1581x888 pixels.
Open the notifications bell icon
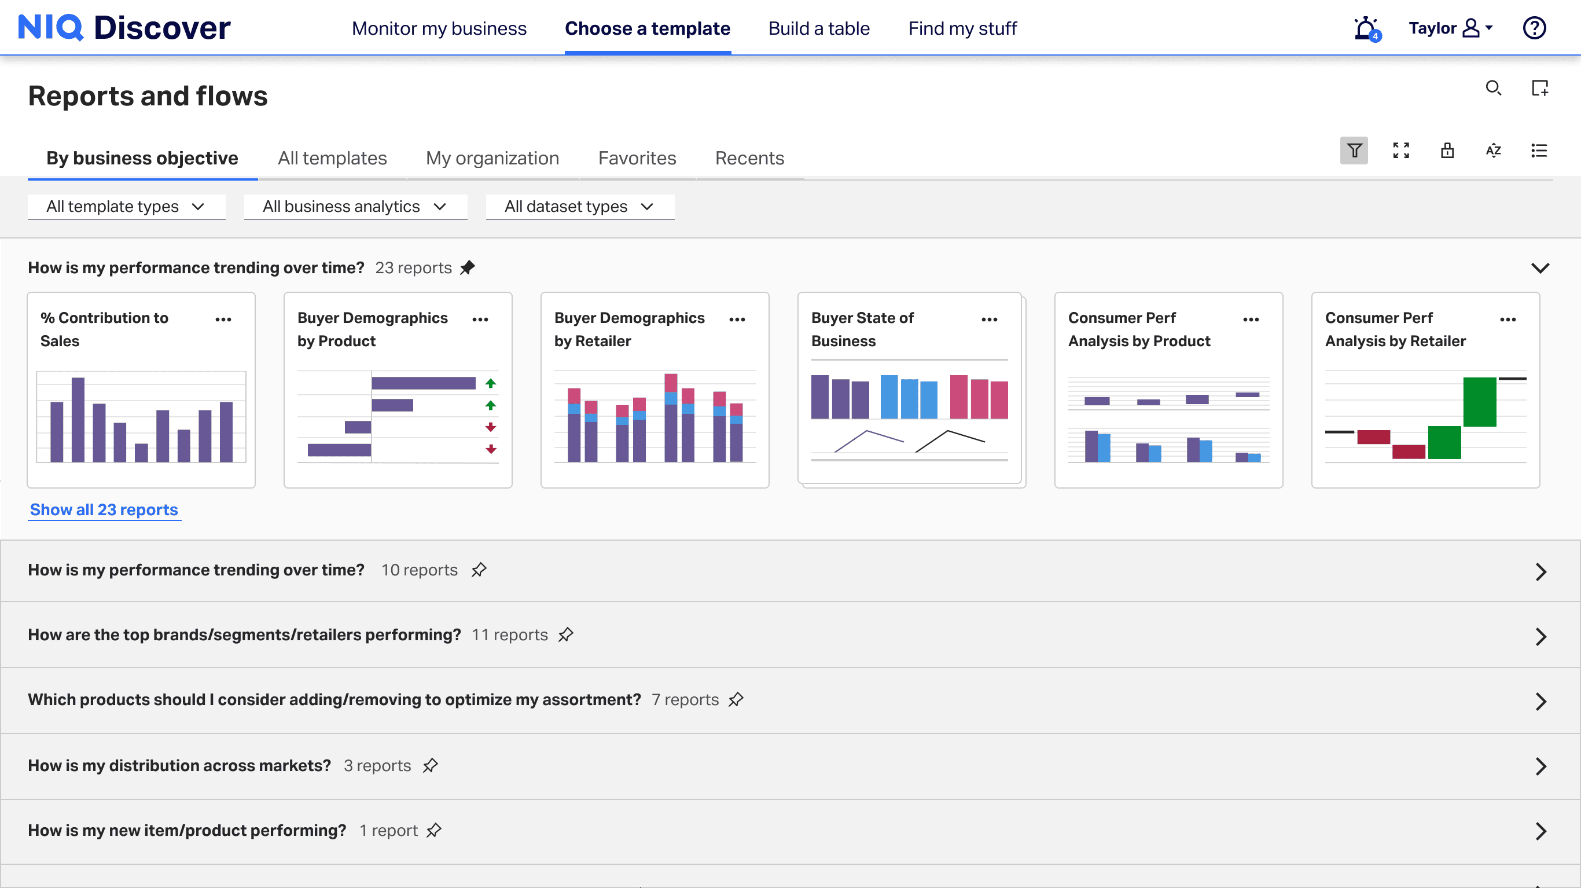pyautogui.click(x=1366, y=28)
